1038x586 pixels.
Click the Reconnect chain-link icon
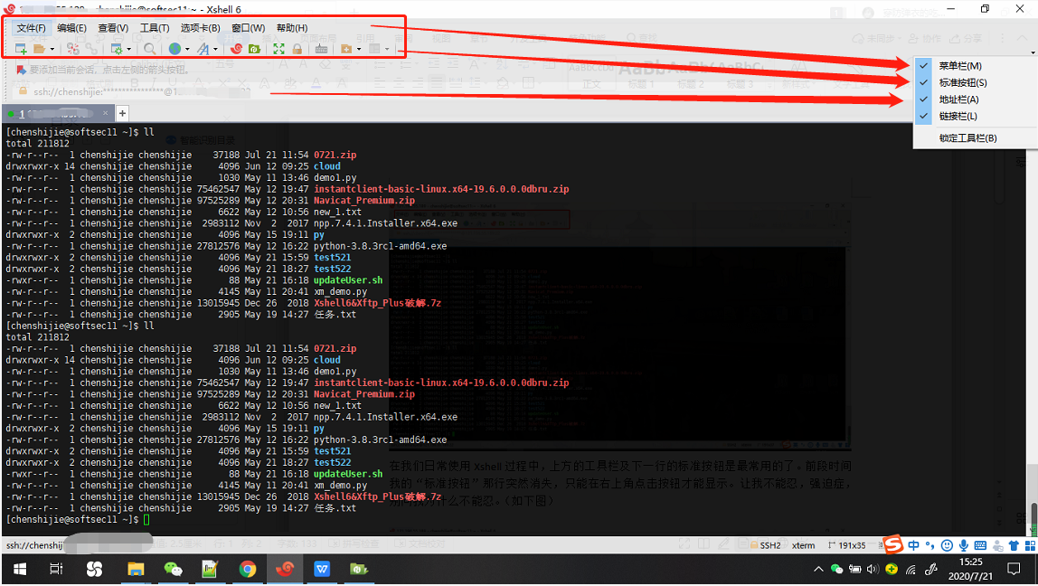click(91, 49)
